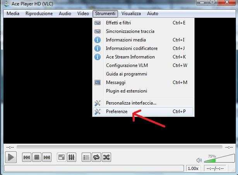
Task: Click the Ace Stream Information info icon
Action: click(98, 57)
